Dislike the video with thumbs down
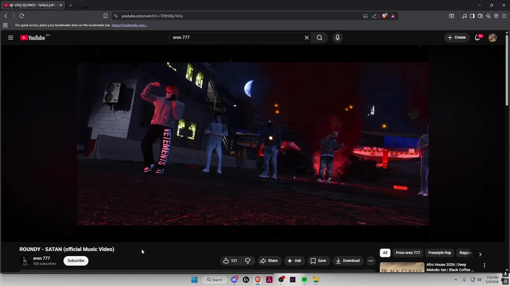 pyautogui.click(x=247, y=261)
